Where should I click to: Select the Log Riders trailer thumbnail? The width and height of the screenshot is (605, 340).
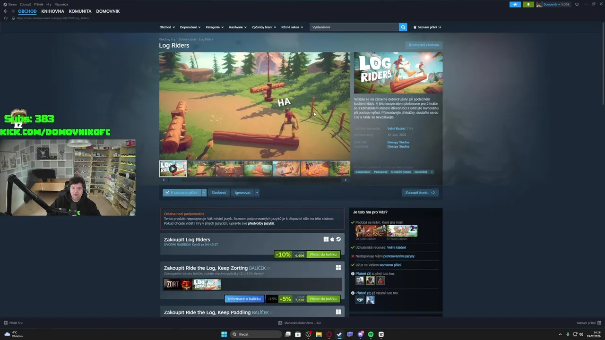[x=173, y=169]
